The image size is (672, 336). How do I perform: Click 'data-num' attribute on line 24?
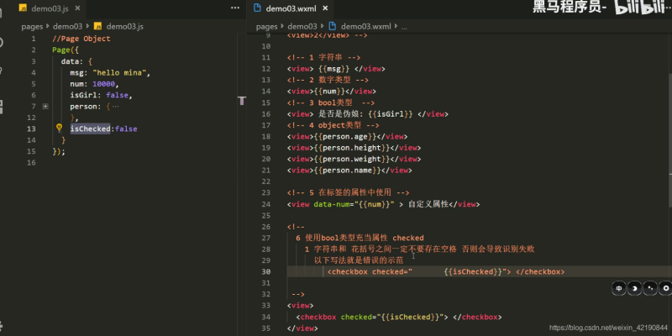coord(332,204)
